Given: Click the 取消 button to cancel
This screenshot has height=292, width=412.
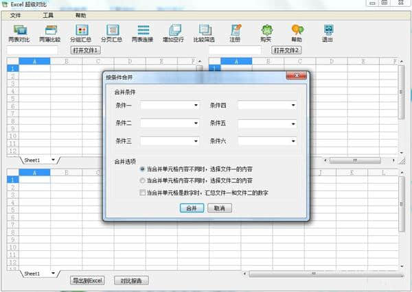Looking at the screenshot, I should 219,208.
